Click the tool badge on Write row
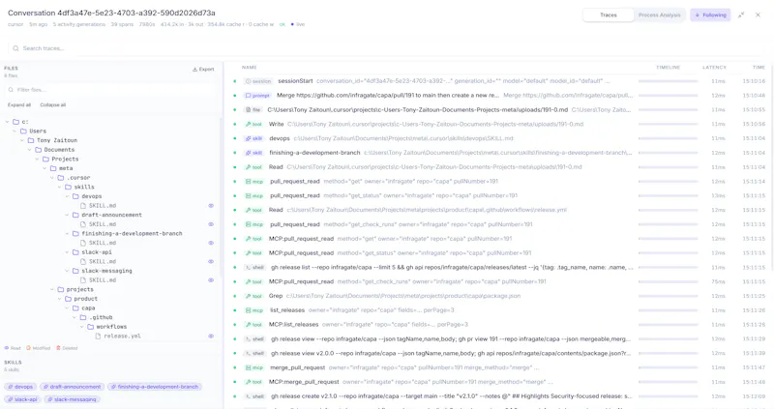This screenshot has width=774, height=409. point(253,125)
